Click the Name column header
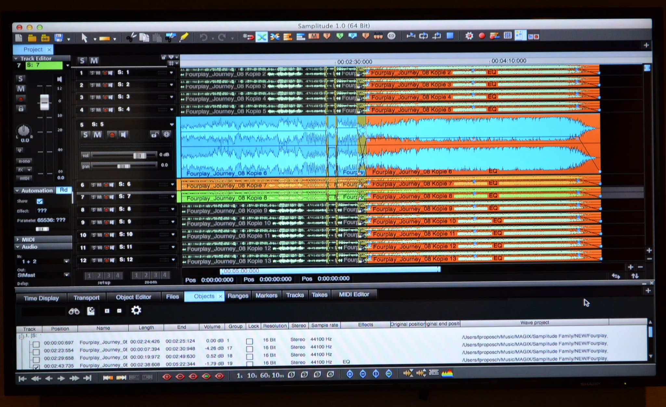666x407 pixels. click(103, 328)
